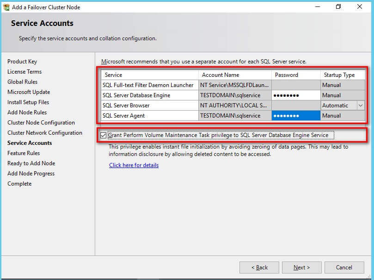Select Product Key step in sidebar
The width and height of the screenshot is (374, 280).
[22, 62]
